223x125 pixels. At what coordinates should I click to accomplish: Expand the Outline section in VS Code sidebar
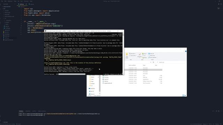(x=6, y=122)
